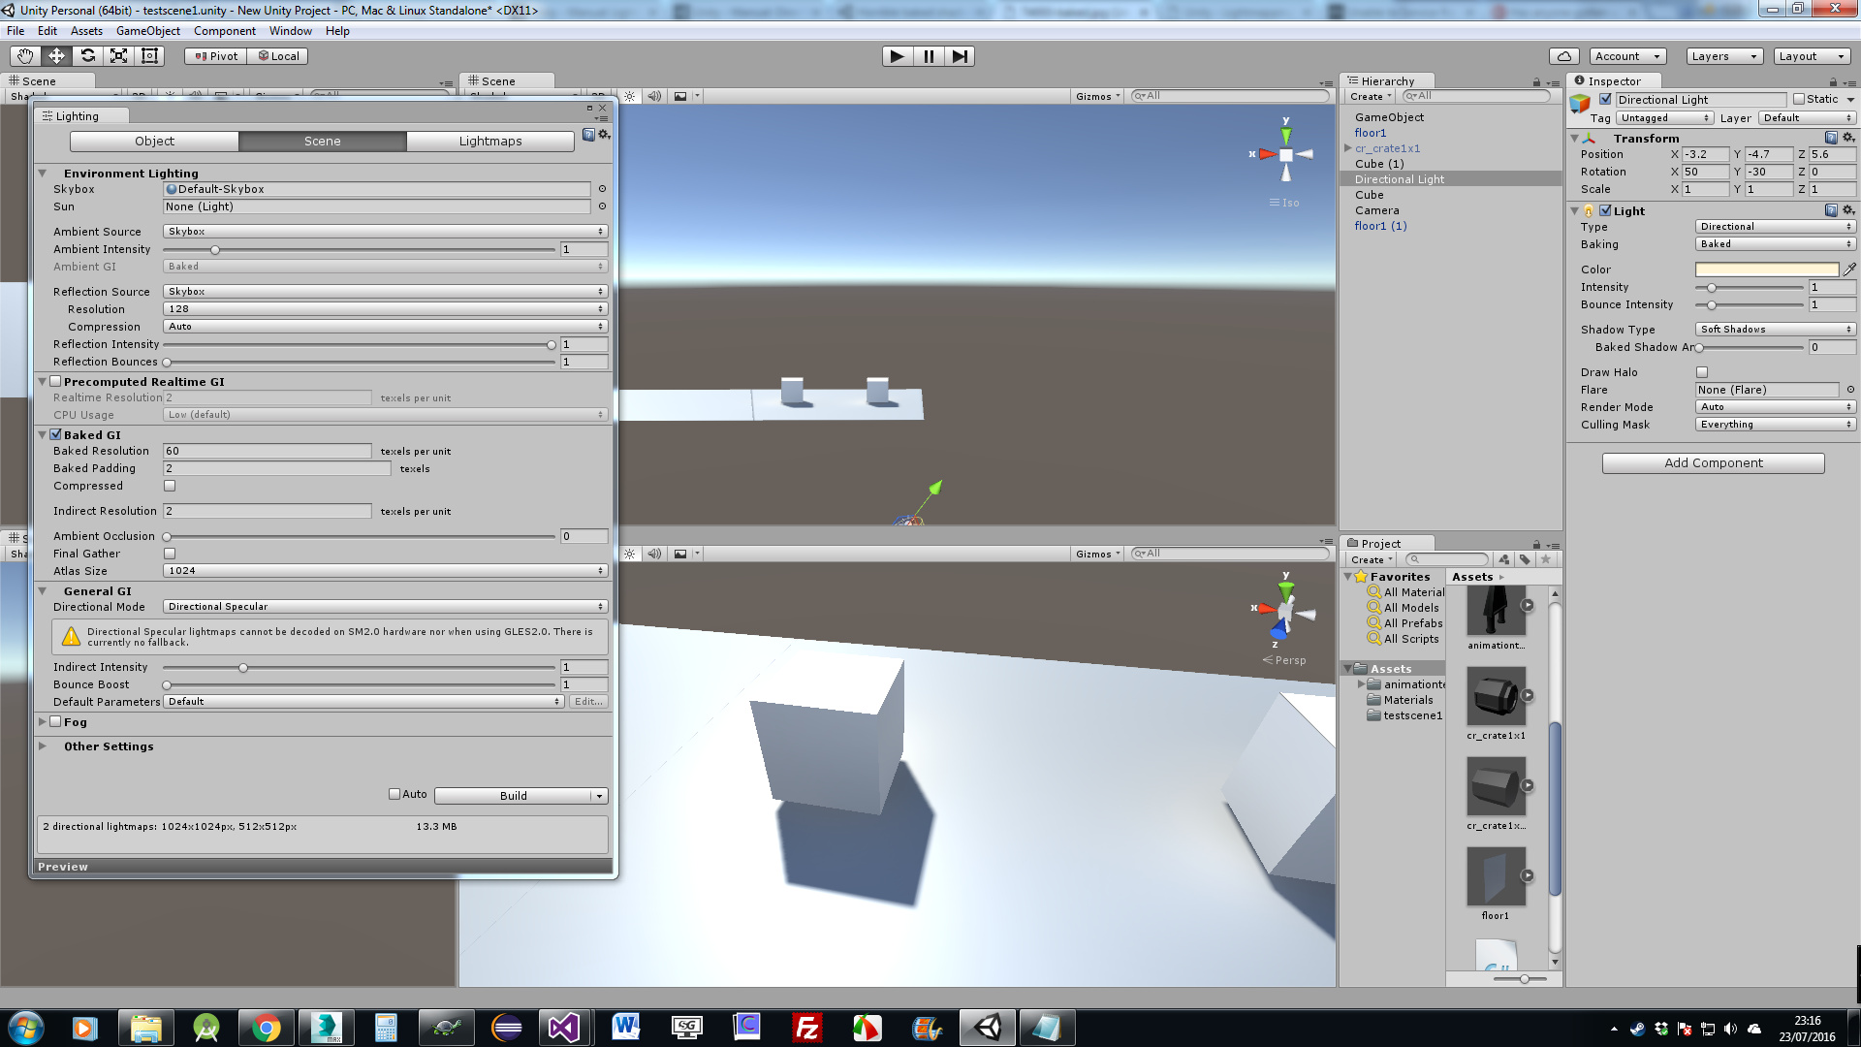This screenshot has height=1047, width=1861.
Task: Click the Step frame button
Action: click(x=960, y=56)
